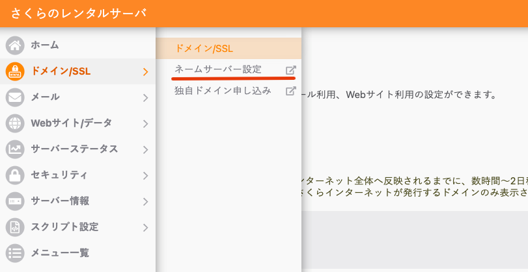Click external link icon beside 独自ドメイン申し込み
The image size is (528, 272).
tap(290, 91)
